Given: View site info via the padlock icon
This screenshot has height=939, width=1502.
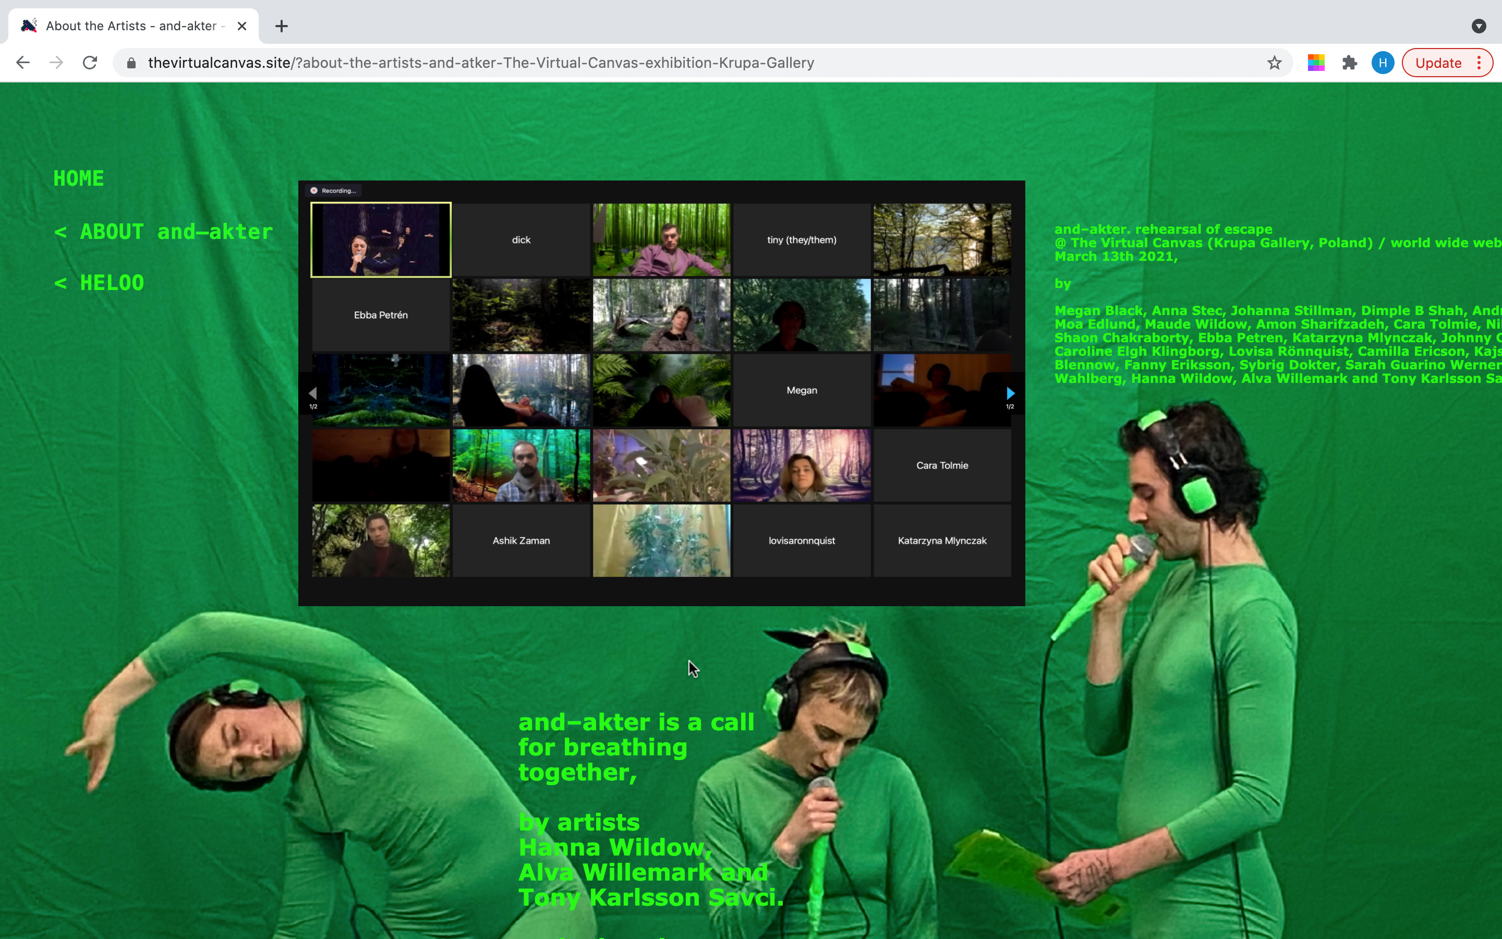Looking at the screenshot, I should tap(131, 63).
